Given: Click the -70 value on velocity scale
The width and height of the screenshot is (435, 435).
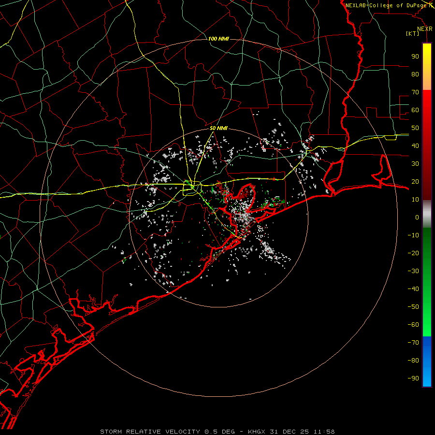Looking at the screenshot, I should click(413, 343).
